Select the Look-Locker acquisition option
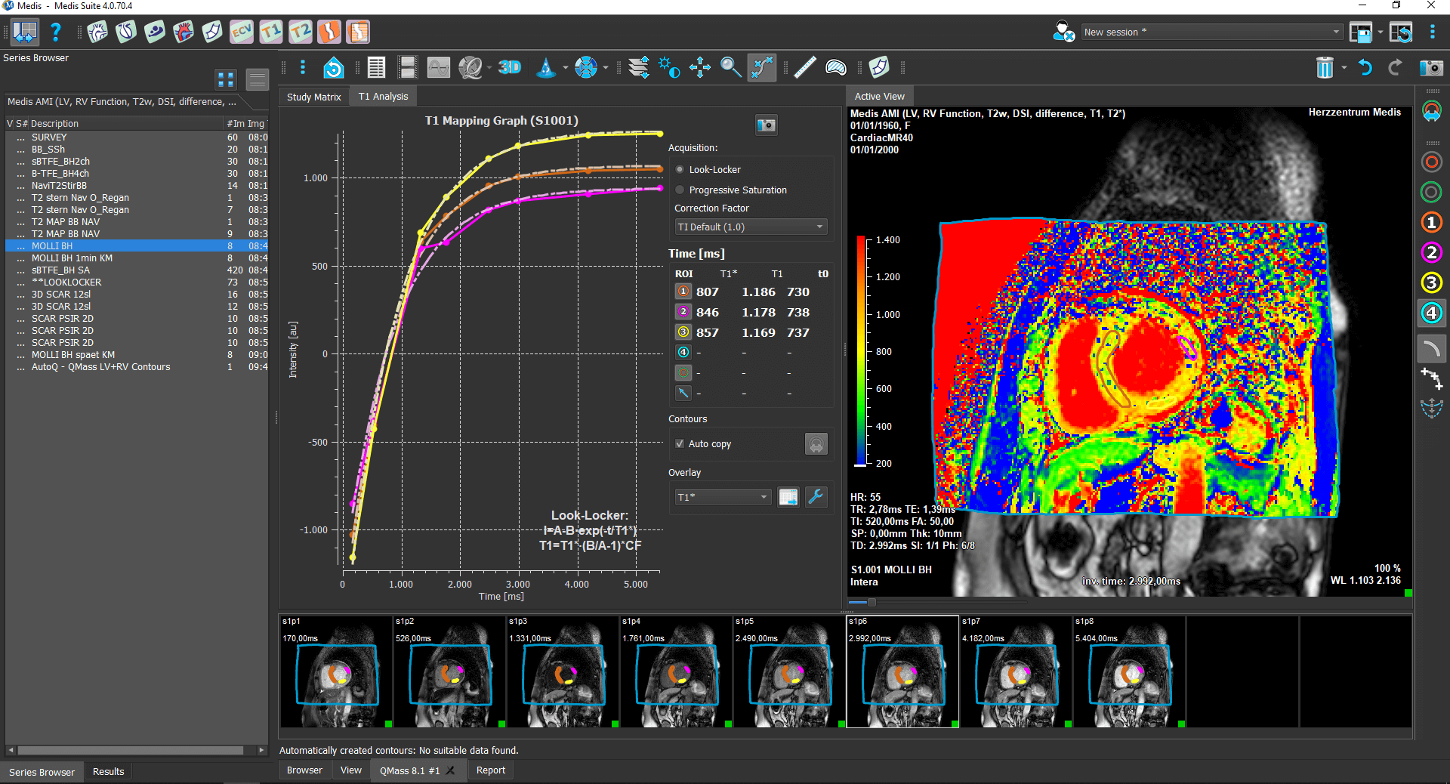The width and height of the screenshot is (1450, 784). point(680,170)
